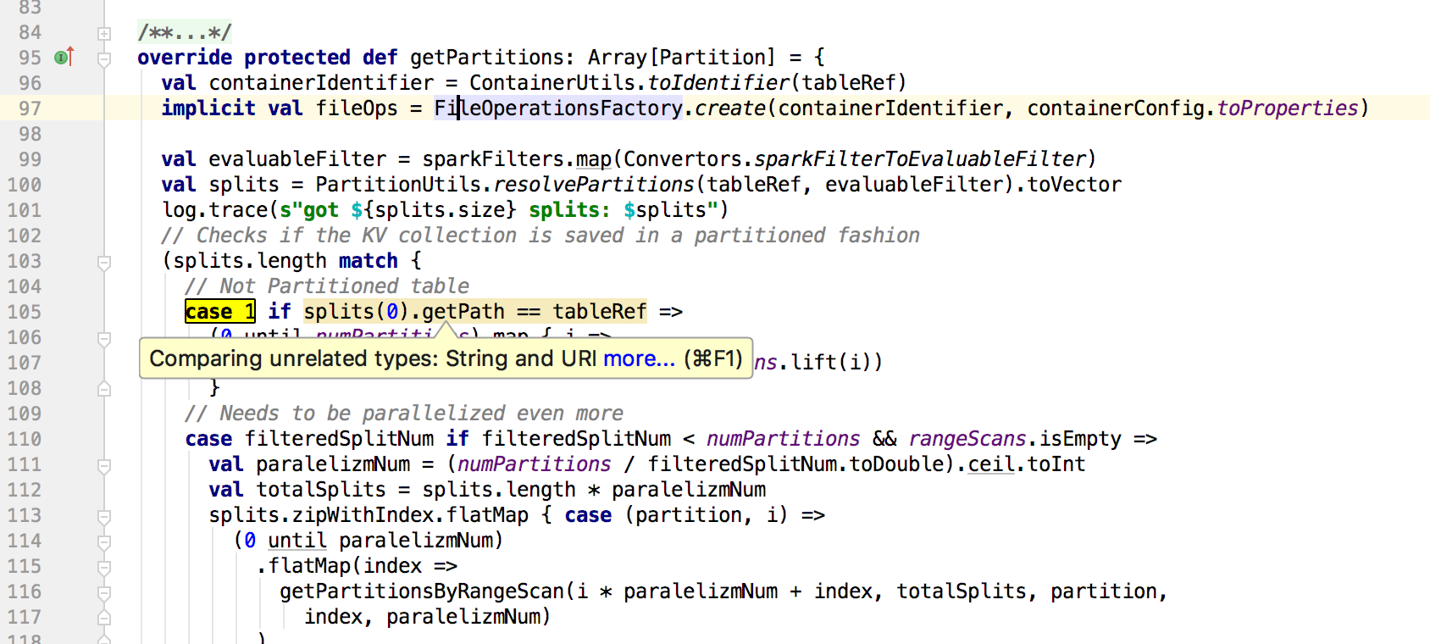Viewport: 1430px width, 644px height.
Task: Click 'rangeScans' on line 110
Action: tap(967, 439)
